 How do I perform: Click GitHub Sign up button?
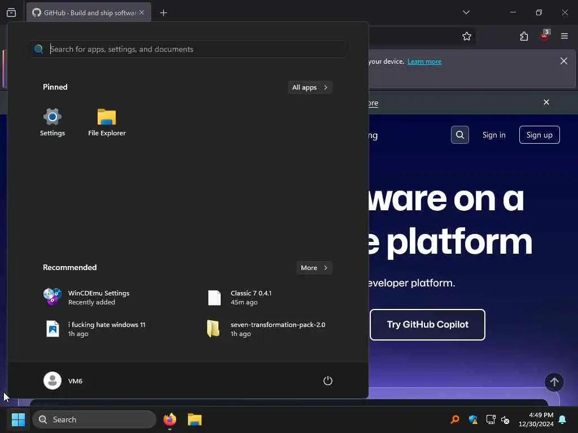pyautogui.click(x=539, y=135)
